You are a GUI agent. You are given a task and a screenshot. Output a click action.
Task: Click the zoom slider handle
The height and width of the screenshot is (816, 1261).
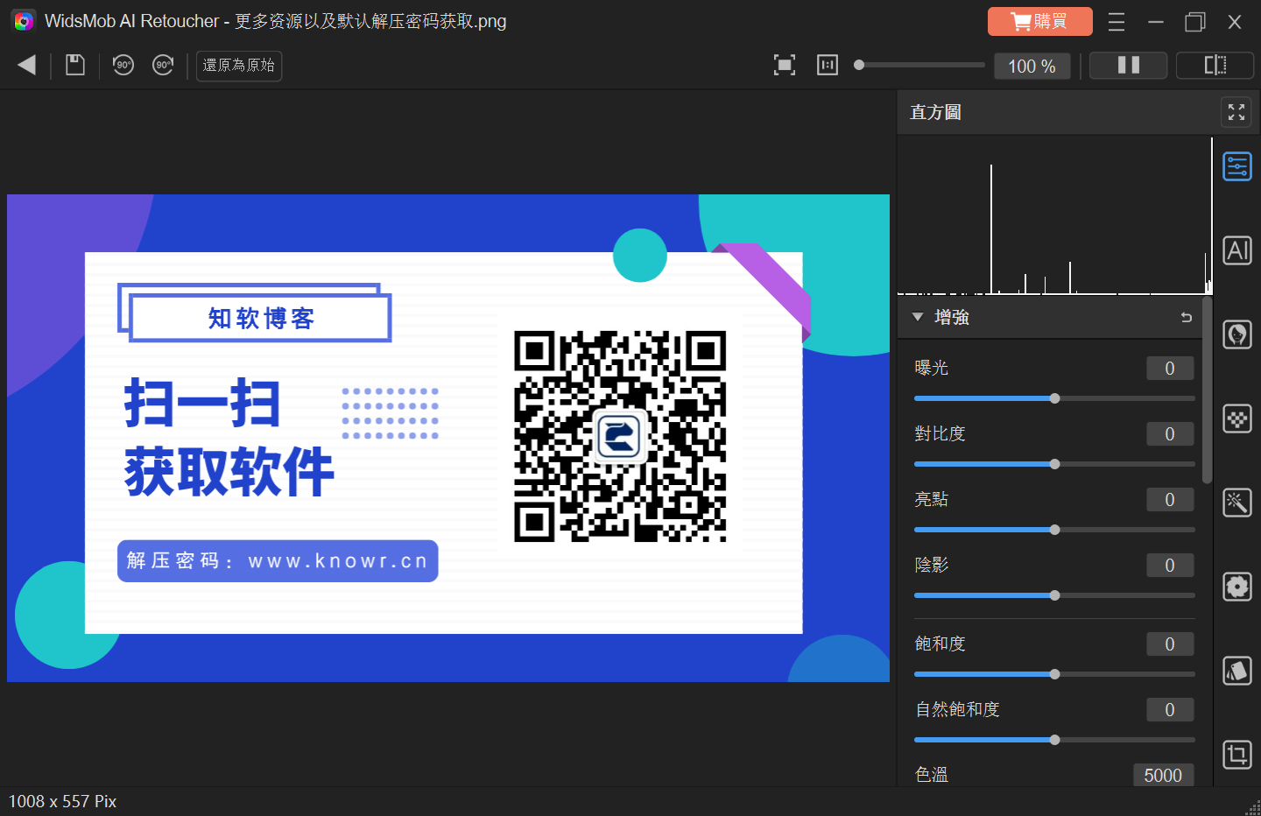859,65
